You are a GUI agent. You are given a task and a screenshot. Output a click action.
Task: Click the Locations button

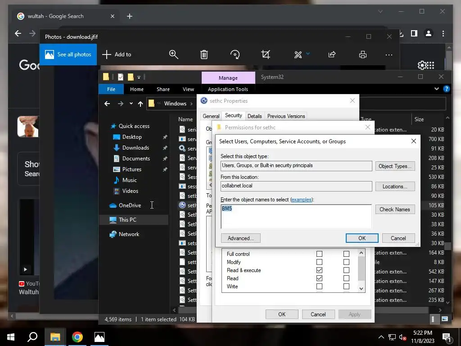coord(395,186)
